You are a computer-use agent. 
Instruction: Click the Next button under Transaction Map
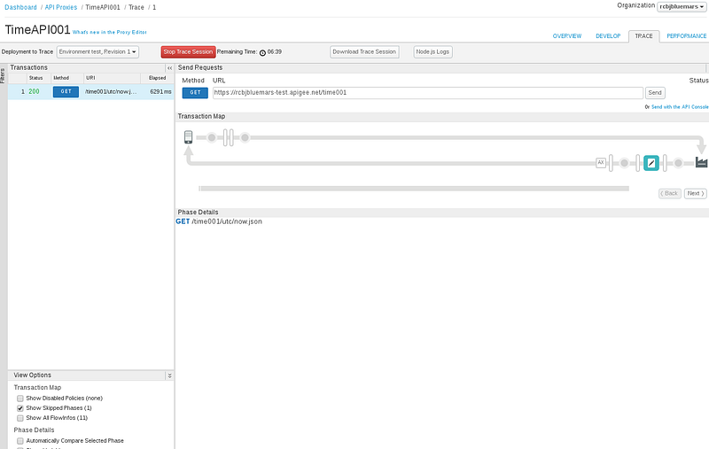coord(695,193)
